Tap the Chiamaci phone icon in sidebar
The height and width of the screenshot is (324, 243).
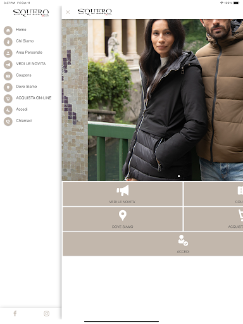click(x=8, y=121)
